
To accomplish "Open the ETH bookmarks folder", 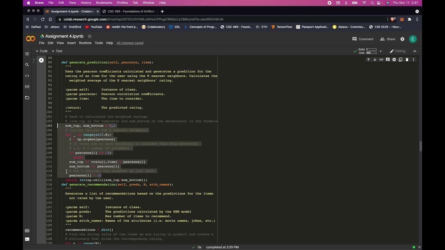I will pyautogui.click(x=261, y=27).
